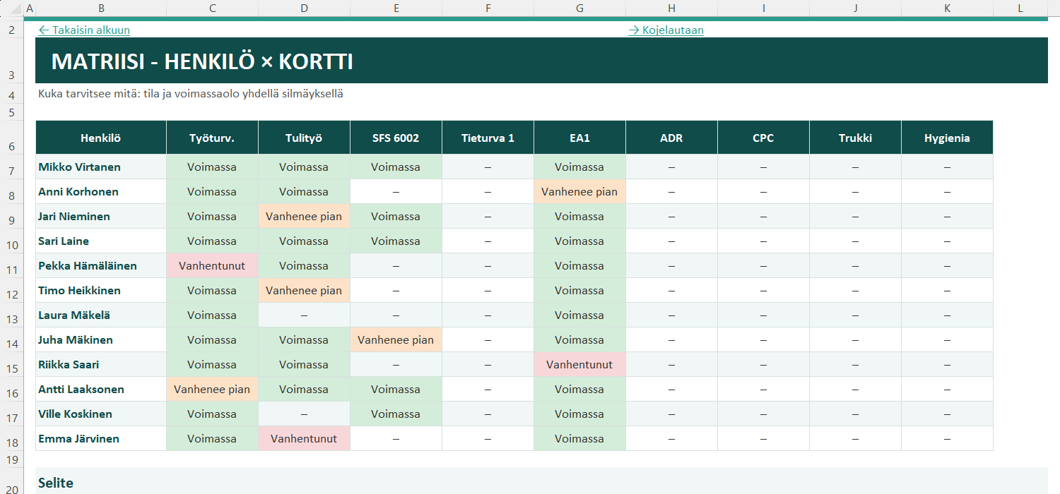Select Emma Järvinen's 'Vanhentunut' Tulityö cell

click(x=305, y=439)
